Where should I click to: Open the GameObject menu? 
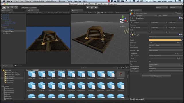39,1
